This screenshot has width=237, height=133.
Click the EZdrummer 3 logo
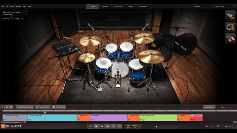tap(11, 126)
